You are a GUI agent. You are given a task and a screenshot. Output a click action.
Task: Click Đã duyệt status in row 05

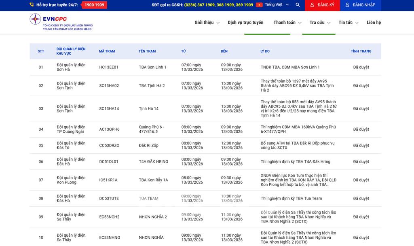point(361,146)
